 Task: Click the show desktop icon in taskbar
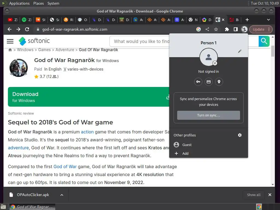tap(3, 207)
